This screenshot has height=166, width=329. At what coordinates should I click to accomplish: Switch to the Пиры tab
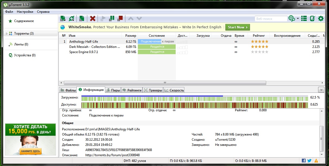(x=113, y=90)
